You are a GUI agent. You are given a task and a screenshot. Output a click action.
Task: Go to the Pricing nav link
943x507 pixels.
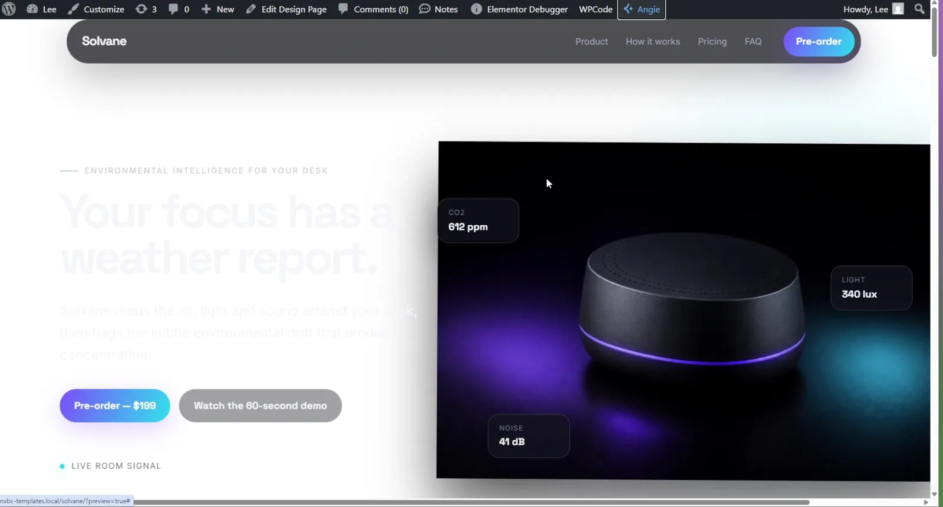tap(712, 41)
